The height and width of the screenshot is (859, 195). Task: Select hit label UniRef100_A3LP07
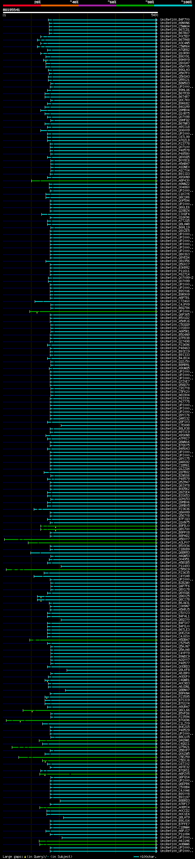(x=175, y=542)
